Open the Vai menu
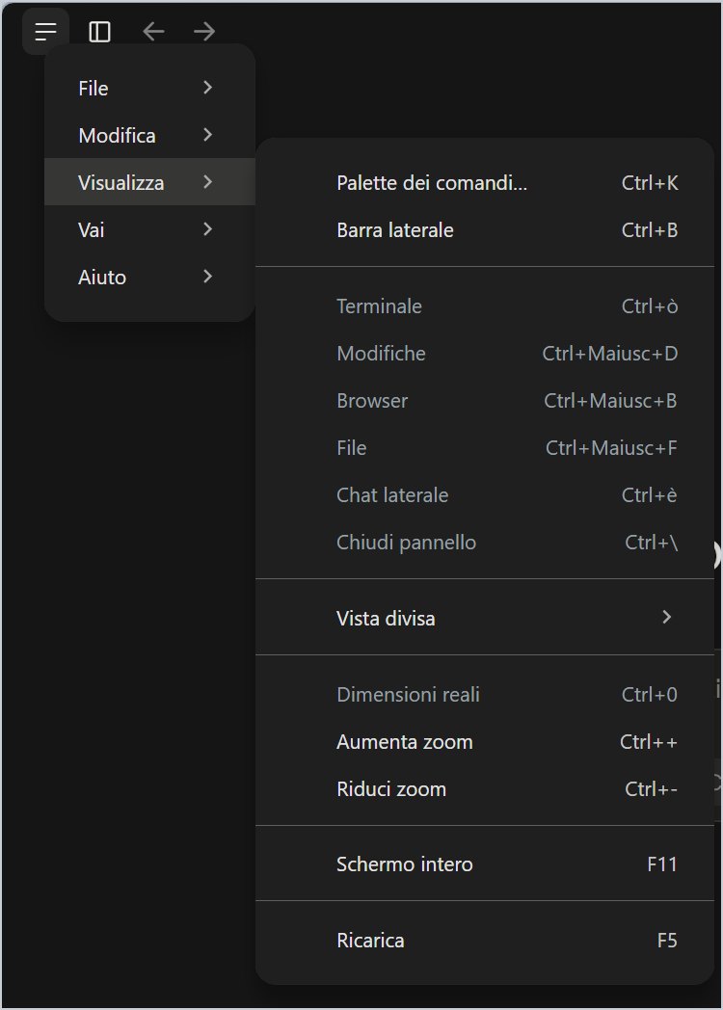Screen dimensions: 723x1010 (149, 228)
